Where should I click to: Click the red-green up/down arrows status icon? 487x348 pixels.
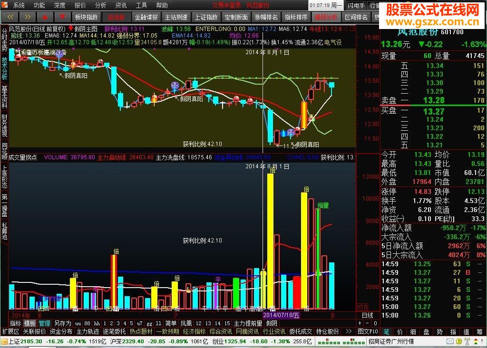476,341
